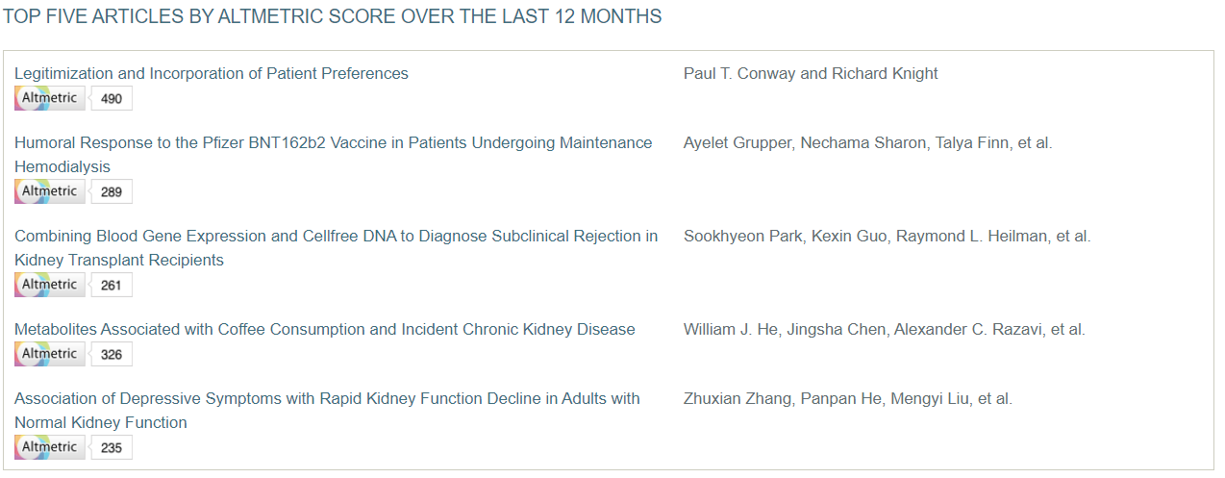Open Metabolites Associated with Coffee Consumption article
Screen dimensions: 1225x478
pos(325,330)
